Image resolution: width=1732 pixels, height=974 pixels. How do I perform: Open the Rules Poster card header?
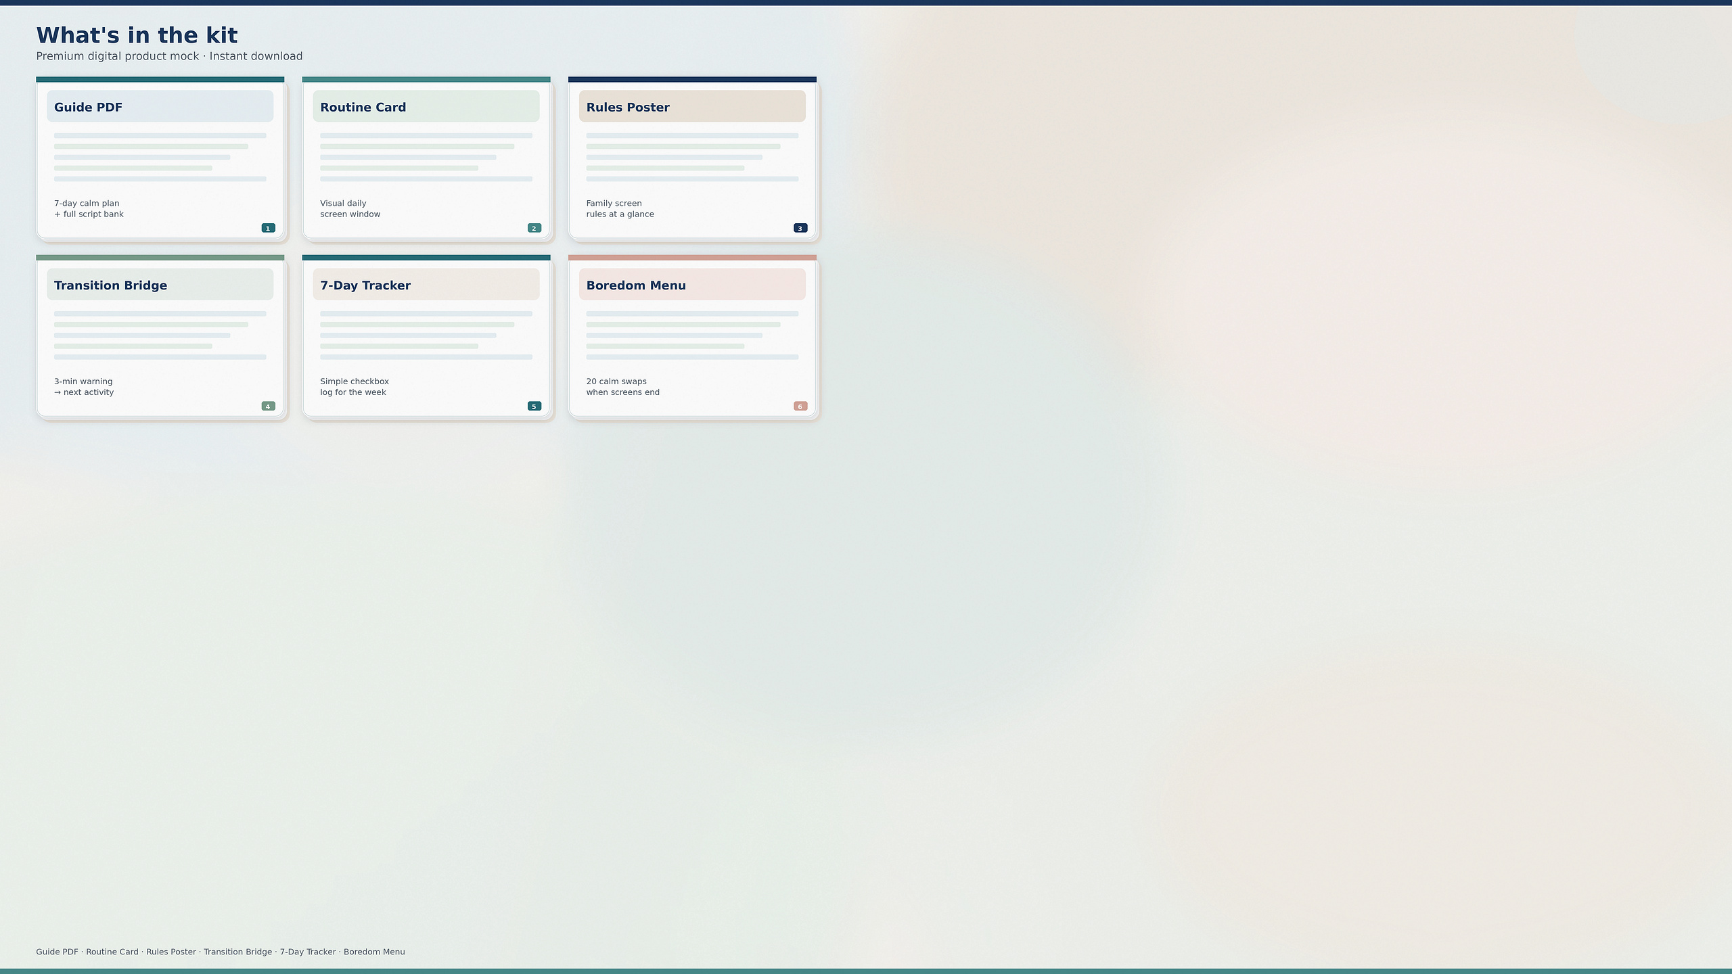click(692, 106)
